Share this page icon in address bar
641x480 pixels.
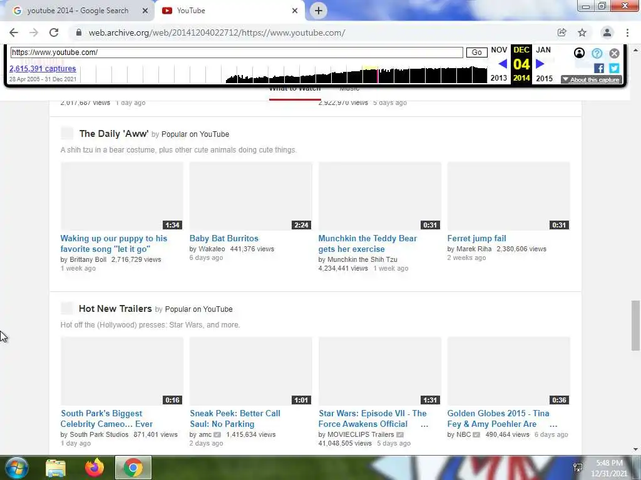click(x=562, y=32)
